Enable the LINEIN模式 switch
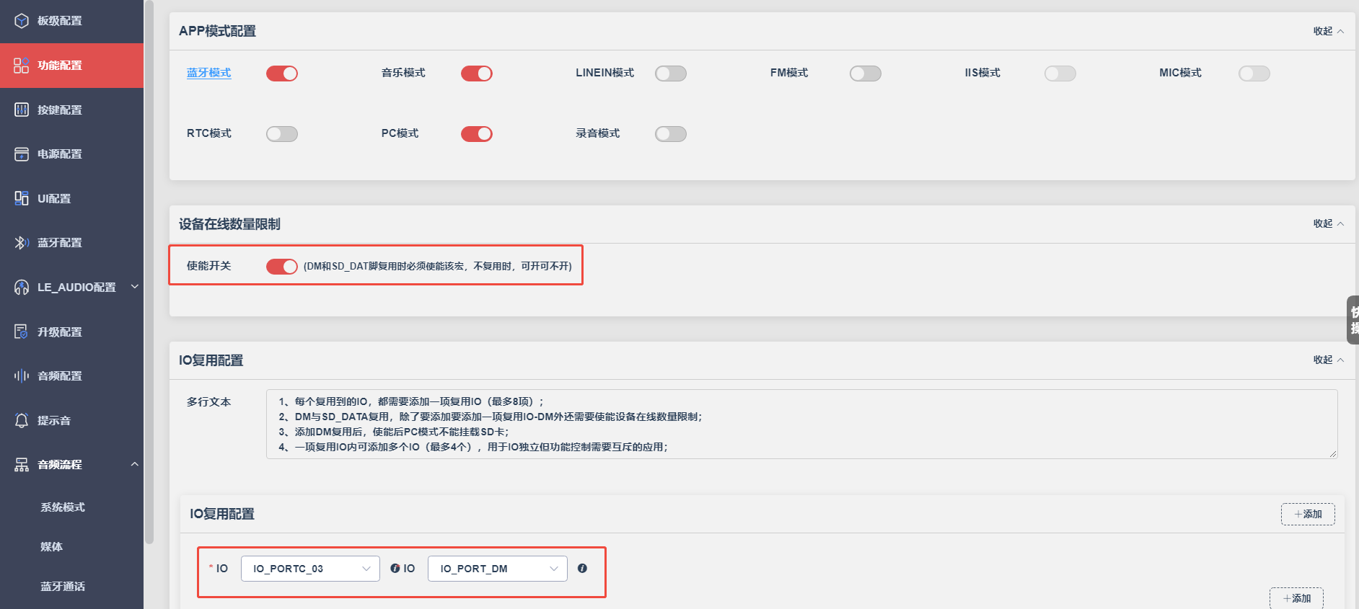The image size is (1359, 609). coord(671,74)
